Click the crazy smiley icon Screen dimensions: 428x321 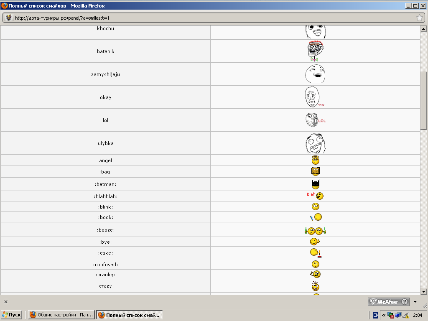[x=315, y=286]
